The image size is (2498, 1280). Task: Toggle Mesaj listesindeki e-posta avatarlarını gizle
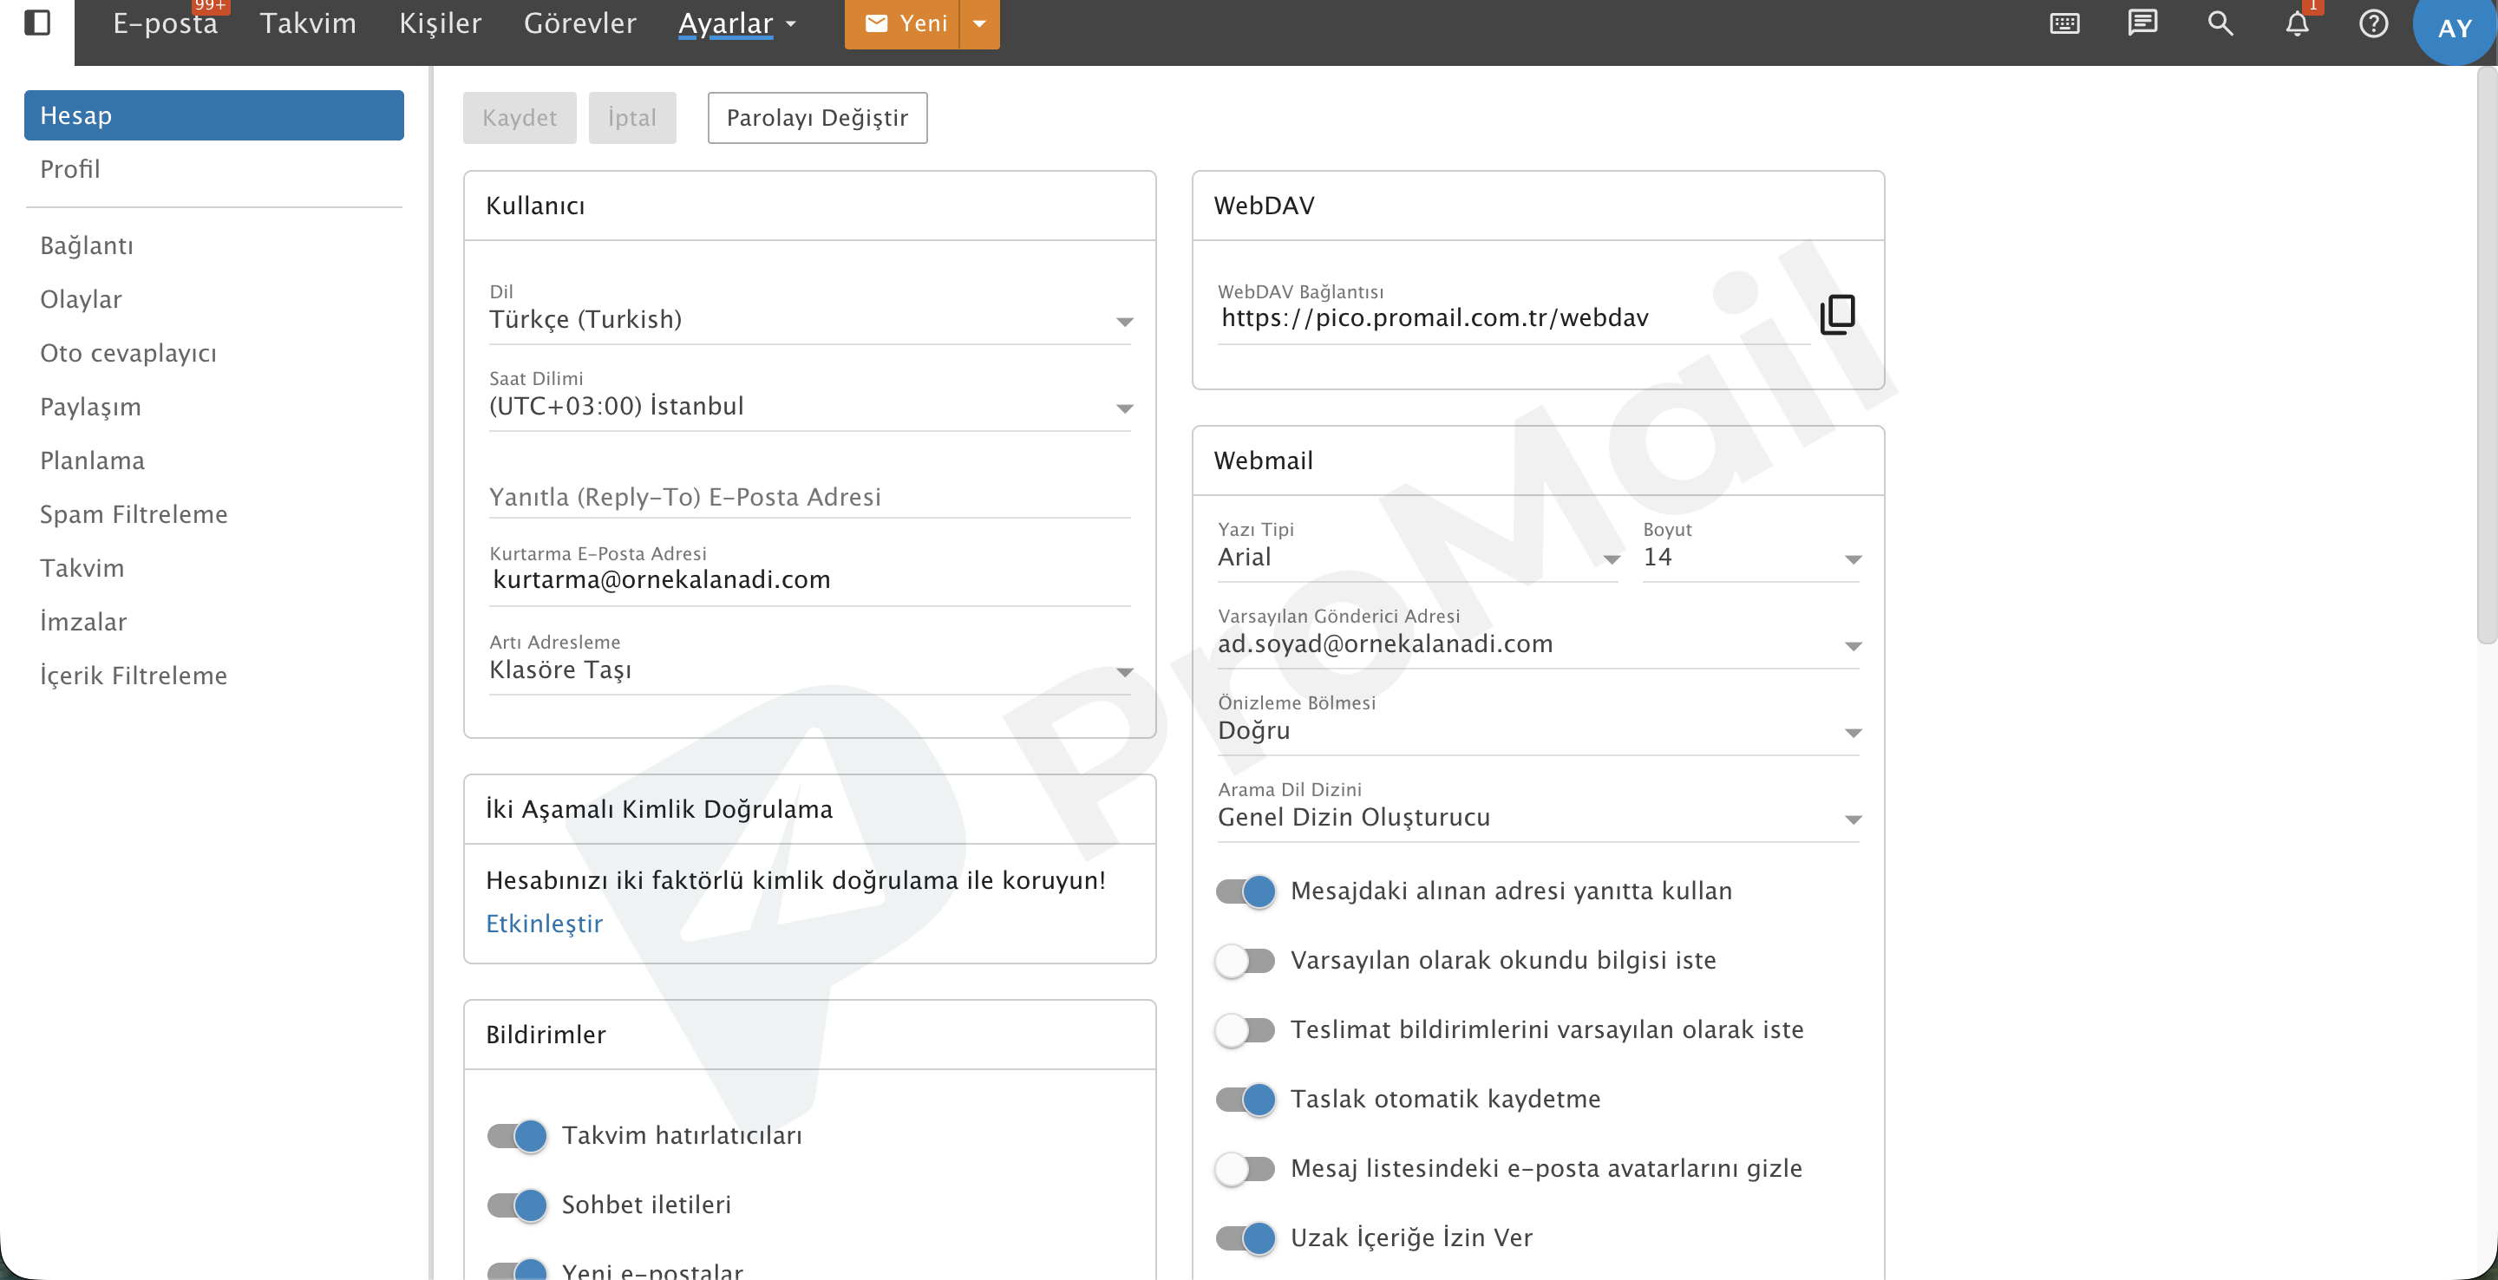coord(1246,1168)
